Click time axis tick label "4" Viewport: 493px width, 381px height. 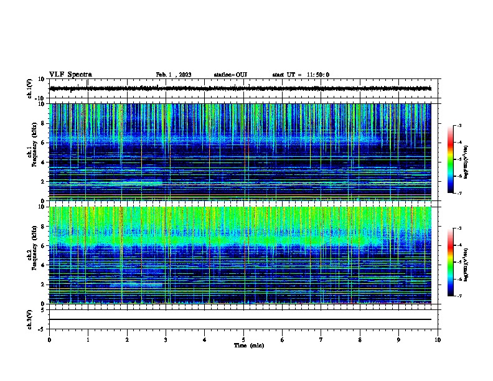point(205,340)
